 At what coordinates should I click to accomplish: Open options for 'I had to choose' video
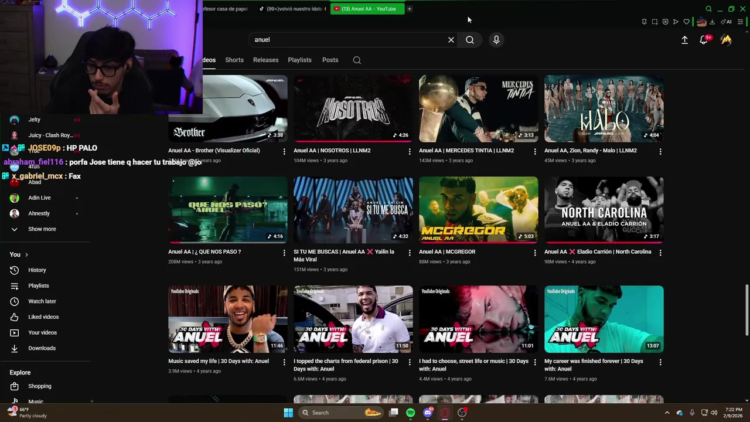pos(534,362)
